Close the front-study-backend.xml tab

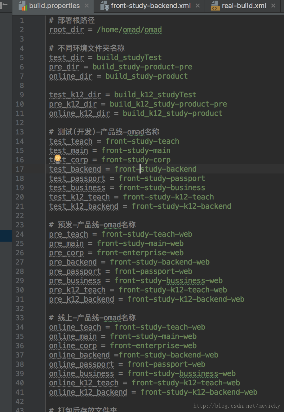click(x=198, y=6)
